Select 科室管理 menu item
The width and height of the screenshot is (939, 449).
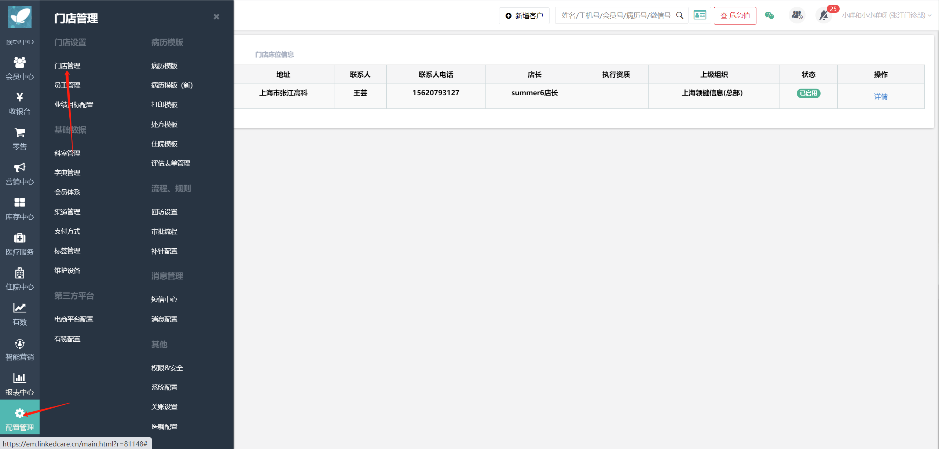click(x=67, y=153)
